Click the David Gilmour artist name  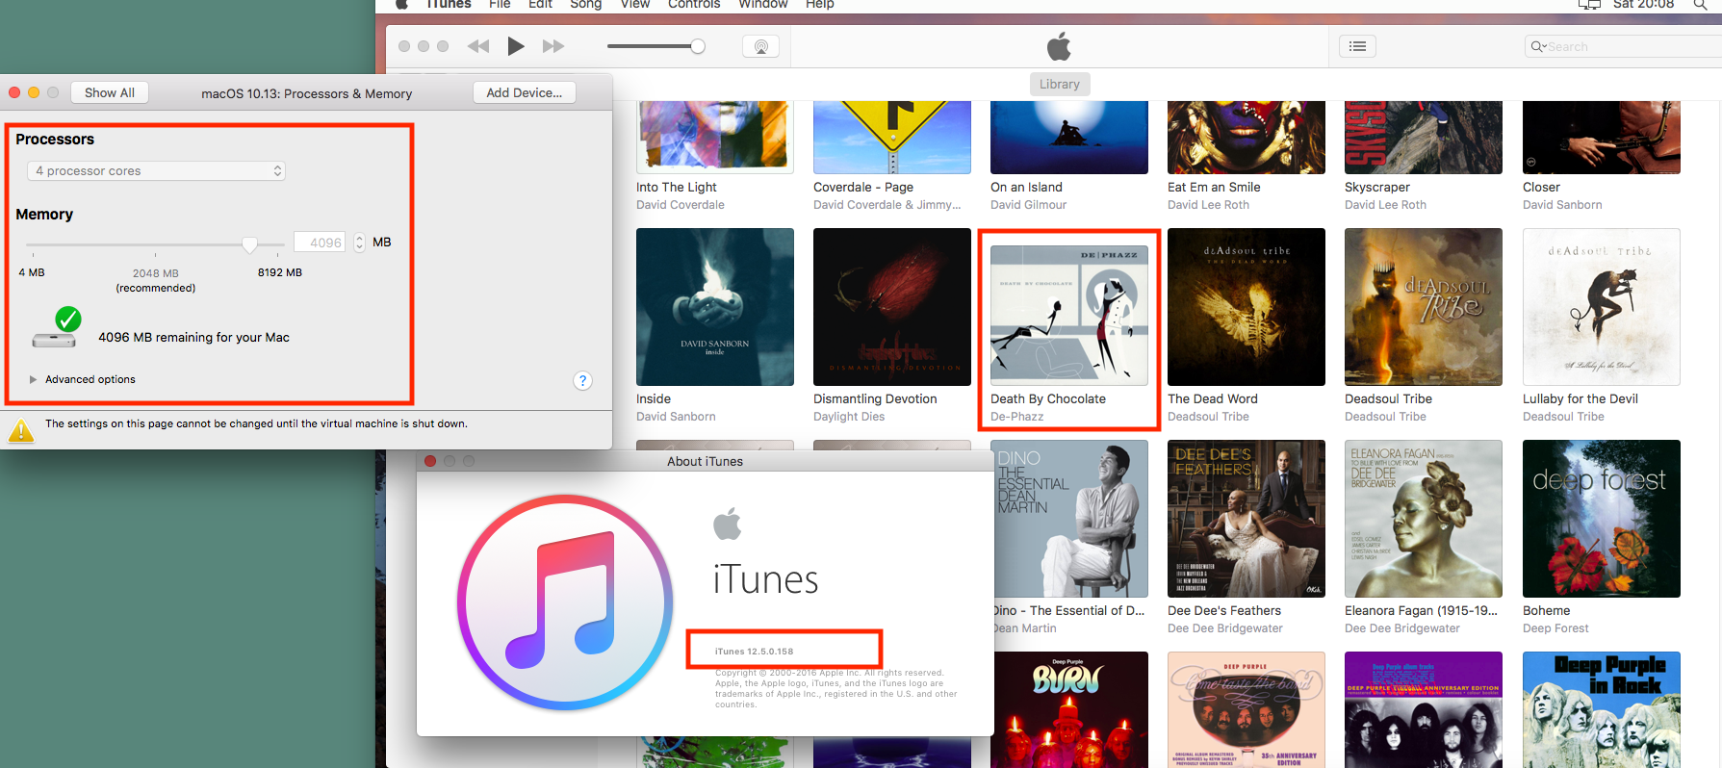[1028, 205]
